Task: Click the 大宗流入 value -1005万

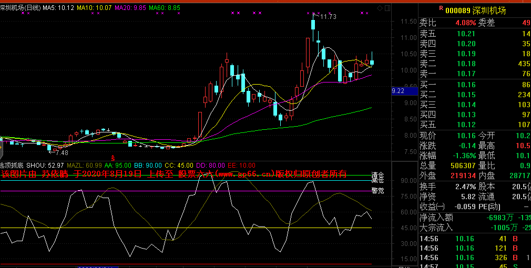Action: coord(503,228)
